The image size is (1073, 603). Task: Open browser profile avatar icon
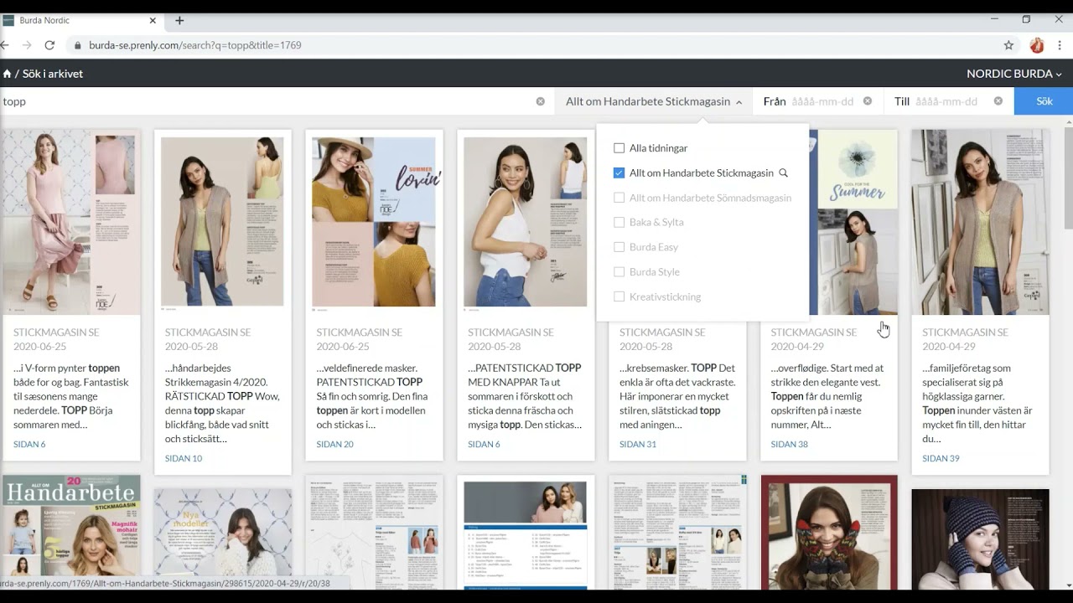pyautogui.click(x=1037, y=45)
